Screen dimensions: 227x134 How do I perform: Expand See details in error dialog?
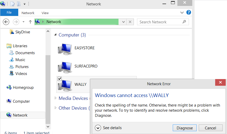98,128
